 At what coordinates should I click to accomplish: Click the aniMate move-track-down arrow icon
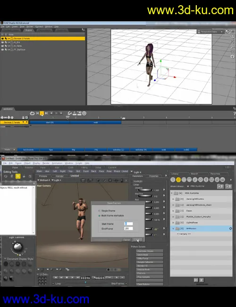pos(8,118)
